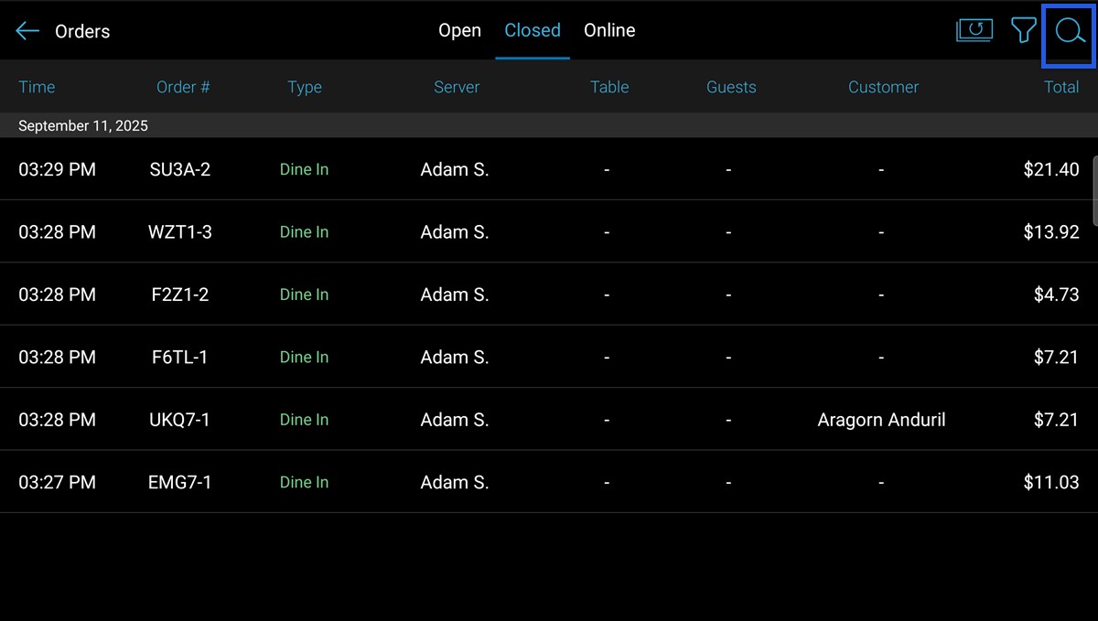This screenshot has height=621, width=1098.
Task: Select the Closed tab
Action: pos(533,30)
